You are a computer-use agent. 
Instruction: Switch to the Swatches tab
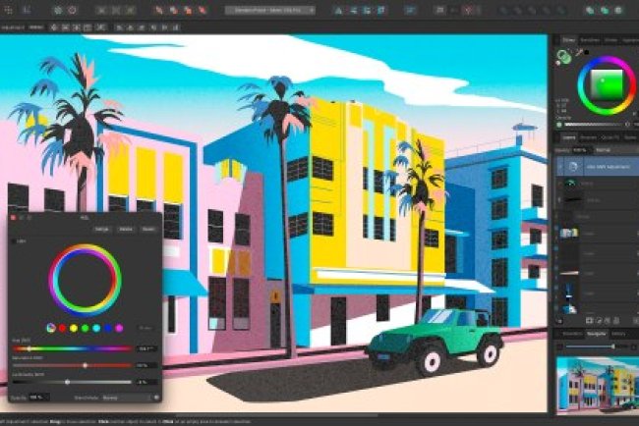[590, 39]
